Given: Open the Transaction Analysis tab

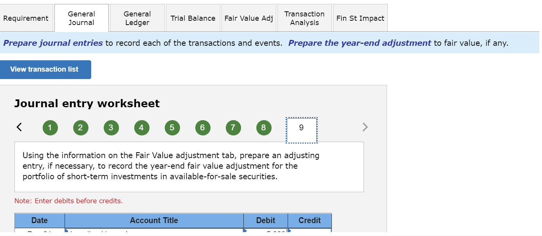Looking at the screenshot, I should (304, 18).
